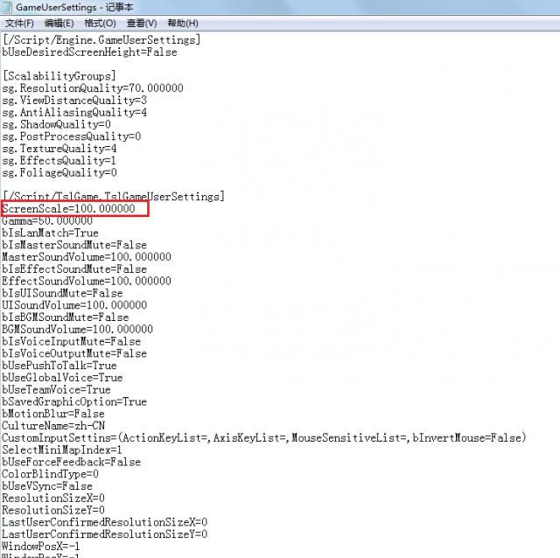The height and width of the screenshot is (558, 560).
Task: Click bIsMasterSoundMute=False line
Action: [74, 245]
